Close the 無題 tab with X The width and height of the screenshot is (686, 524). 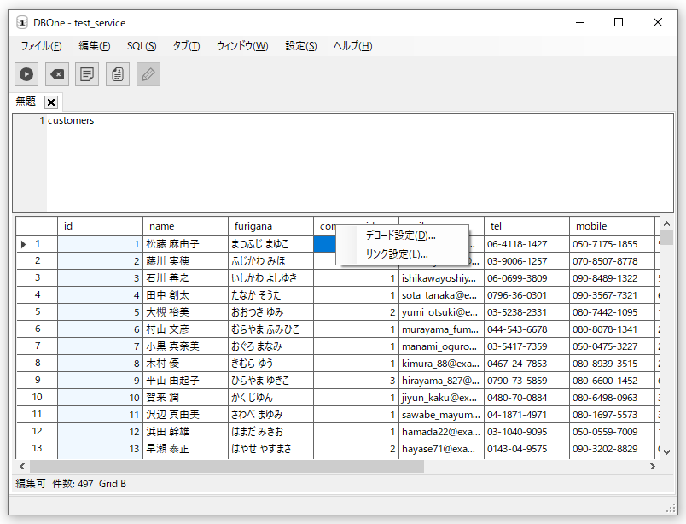(51, 102)
